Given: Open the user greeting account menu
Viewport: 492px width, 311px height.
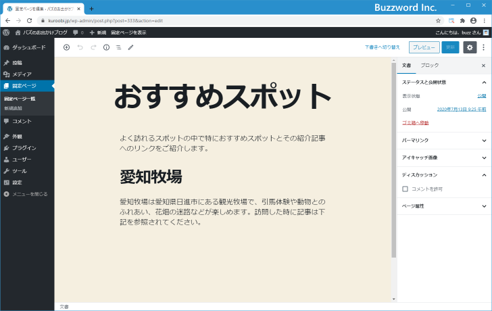Looking at the screenshot, I should (462, 32).
